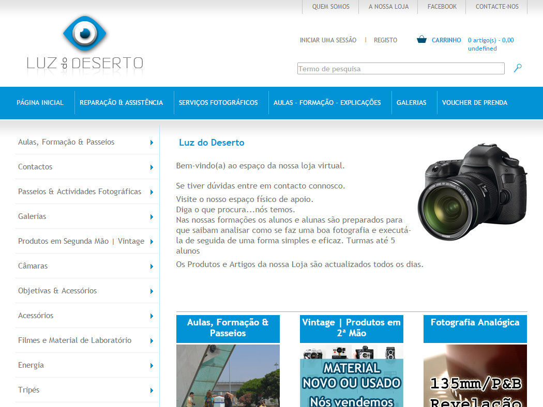
Task: Click the undefined text under cart total
Action: coord(482,49)
